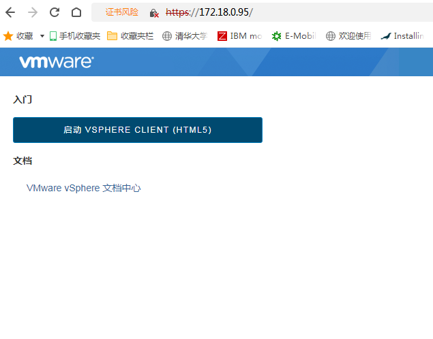Viewport: 433px width, 339px height.
Task: Click the VMware logo in the header
Action: [57, 62]
